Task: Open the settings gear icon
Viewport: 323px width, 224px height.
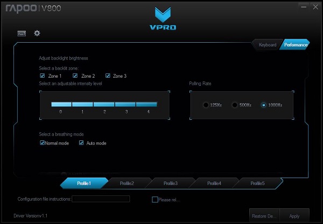Action: [37, 33]
